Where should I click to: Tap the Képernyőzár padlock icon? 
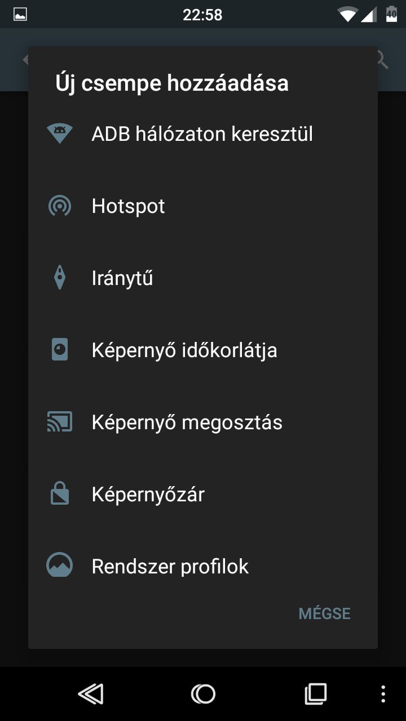(59, 495)
